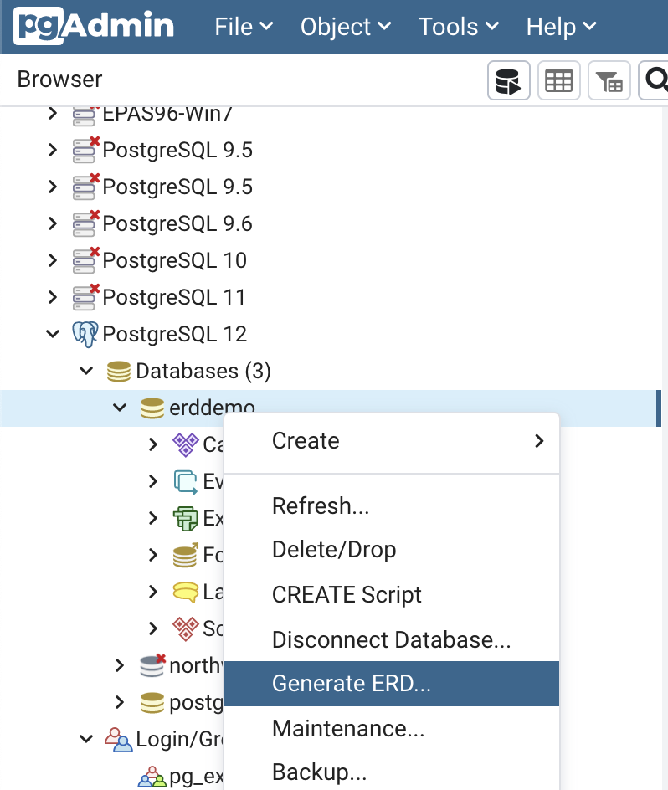The image size is (668, 790).
Task: Select Generate ERD... from context menu
Action: coord(352,684)
